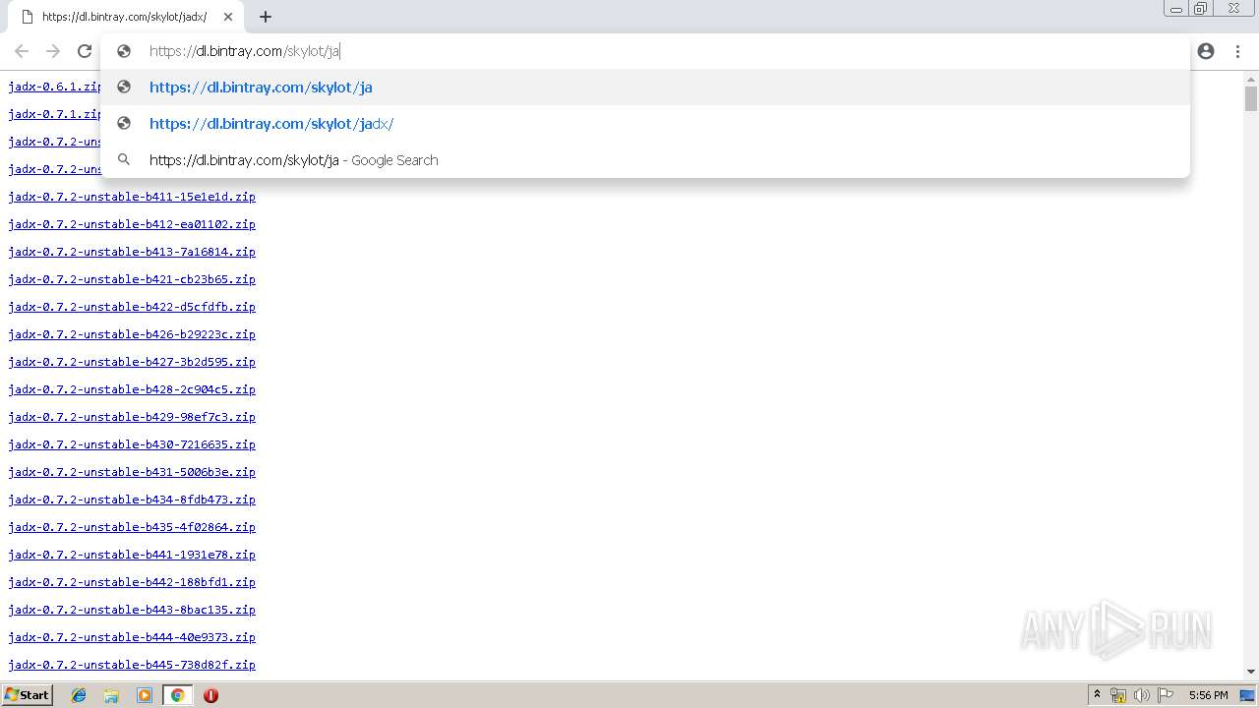Open the volume speaker tray icon

[1142, 695]
